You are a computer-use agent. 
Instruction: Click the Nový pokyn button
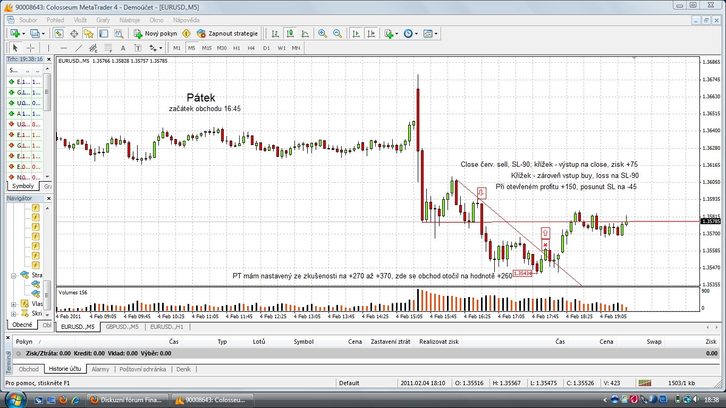(x=155, y=33)
